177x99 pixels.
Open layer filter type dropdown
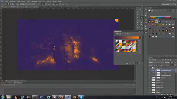point(152,60)
